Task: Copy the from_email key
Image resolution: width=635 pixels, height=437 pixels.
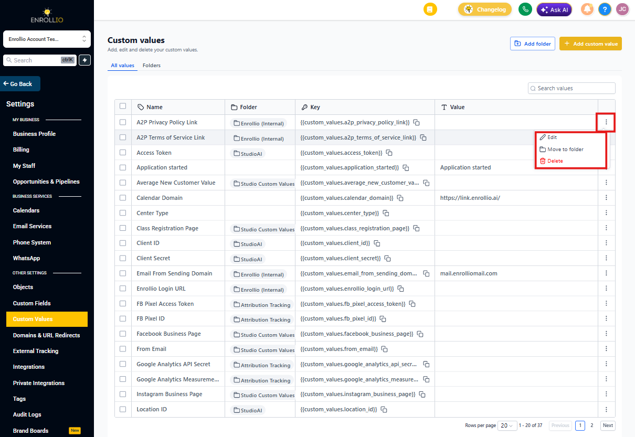Action: (x=384, y=349)
